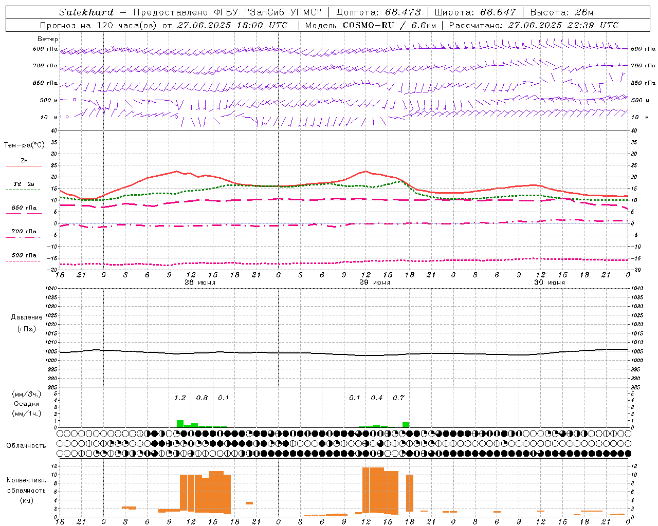Click the 700 гПа legend under Тем-ра
Image resolution: width=658 pixels, height=526 pixels.
click(x=24, y=232)
